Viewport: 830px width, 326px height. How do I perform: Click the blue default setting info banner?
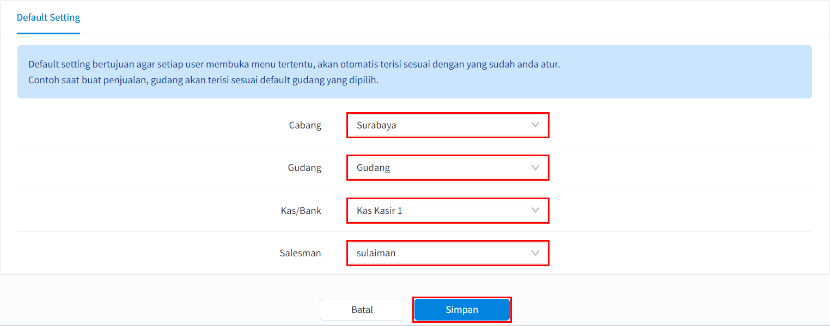pyautogui.click(x=414, y=72)
